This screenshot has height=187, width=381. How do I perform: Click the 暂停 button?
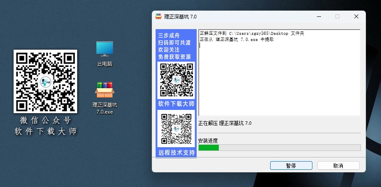(291, 166)
